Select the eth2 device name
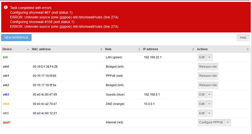The height and width of the screenshot is (134, 252). (x=6, y=85)
